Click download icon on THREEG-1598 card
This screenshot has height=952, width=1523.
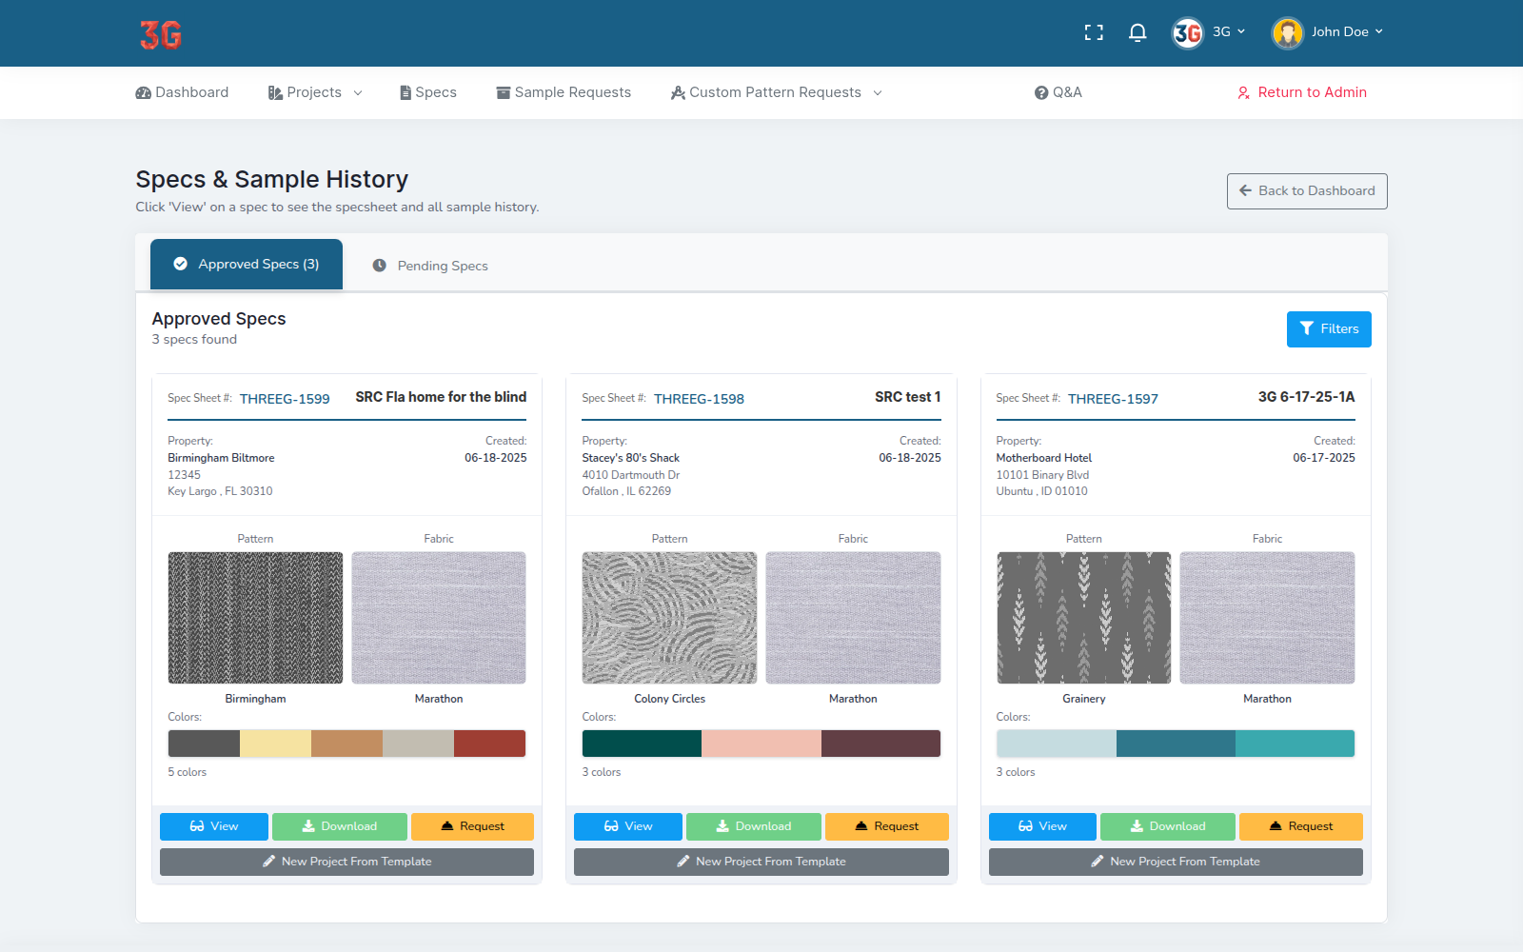[x=722, y=826]
